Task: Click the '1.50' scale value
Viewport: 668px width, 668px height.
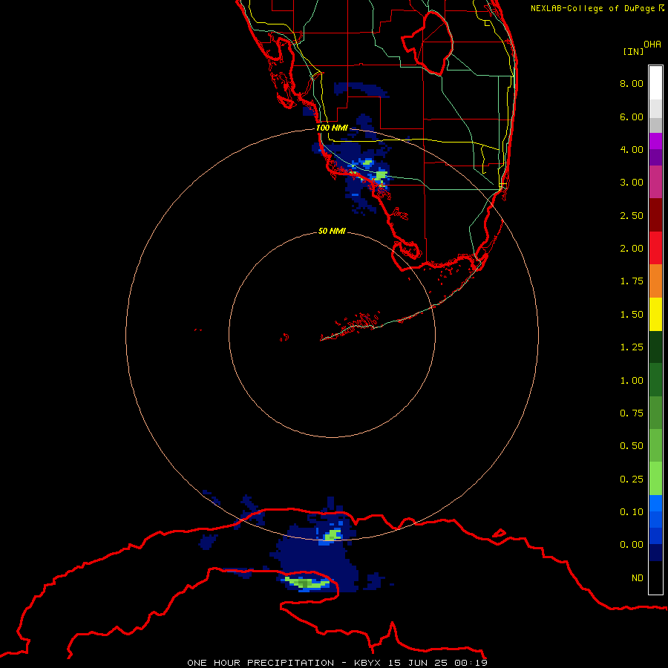Action: (632, 315)
